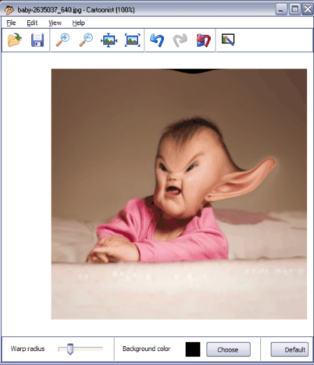Screen dimensions: 314x365
Task: Click the black background color swatch
Action: (193, 349)
